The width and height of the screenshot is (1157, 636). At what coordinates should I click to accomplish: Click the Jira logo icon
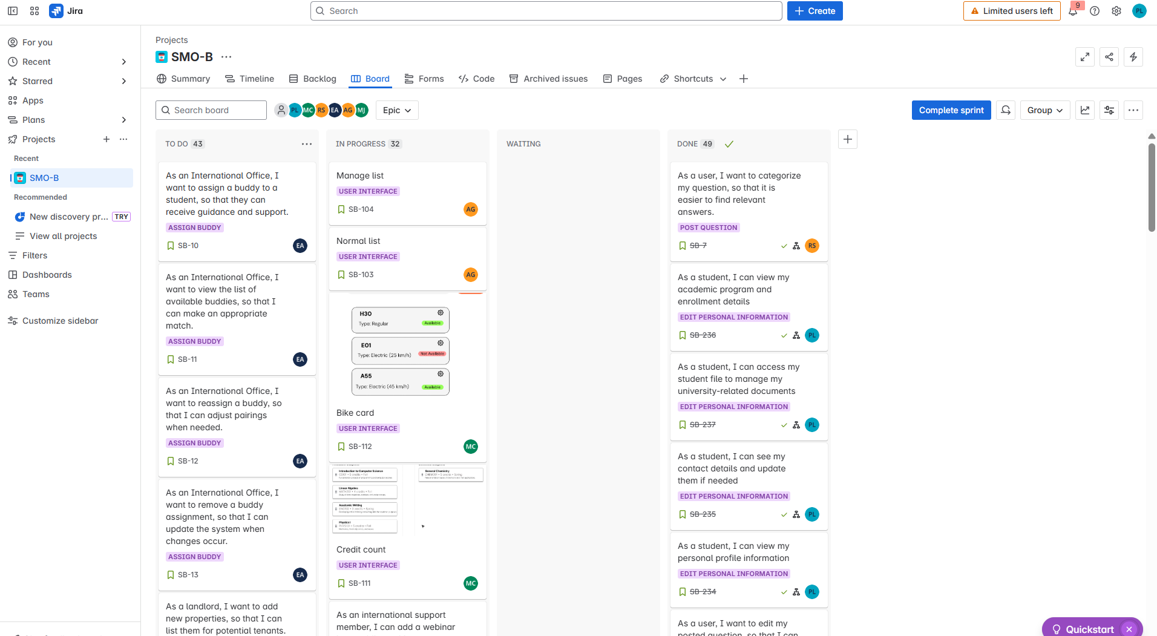(56, 10)
